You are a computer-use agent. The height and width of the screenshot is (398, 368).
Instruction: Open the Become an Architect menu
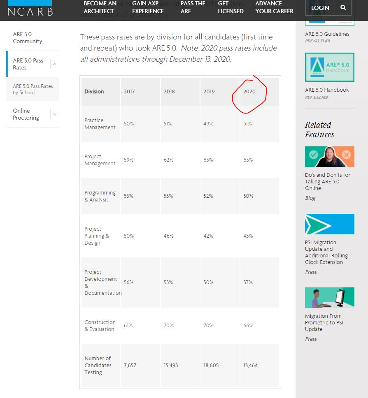pyautogui.click(x=100, y=7)
